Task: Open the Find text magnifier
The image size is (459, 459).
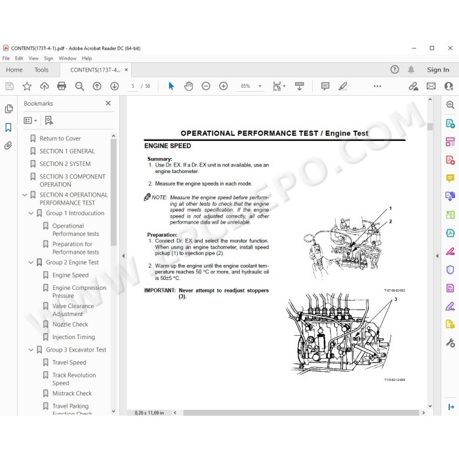Action: 79,86
